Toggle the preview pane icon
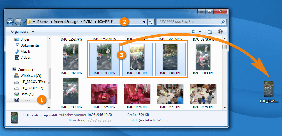 tap(210, 32)
